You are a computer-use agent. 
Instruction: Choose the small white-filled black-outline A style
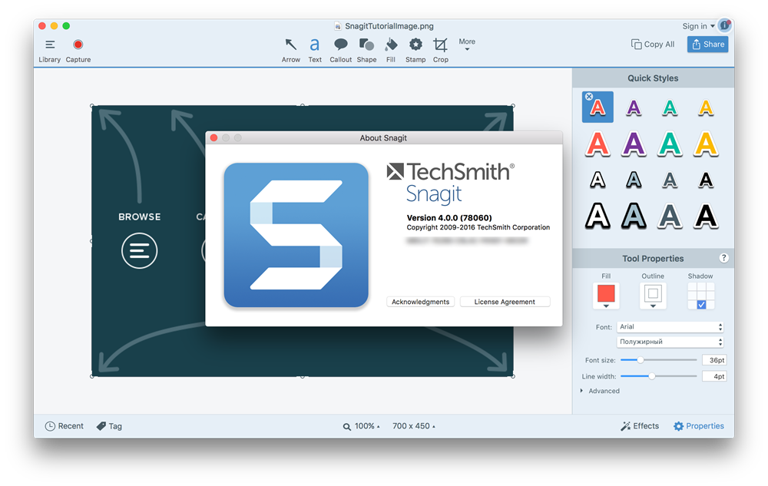598,180
